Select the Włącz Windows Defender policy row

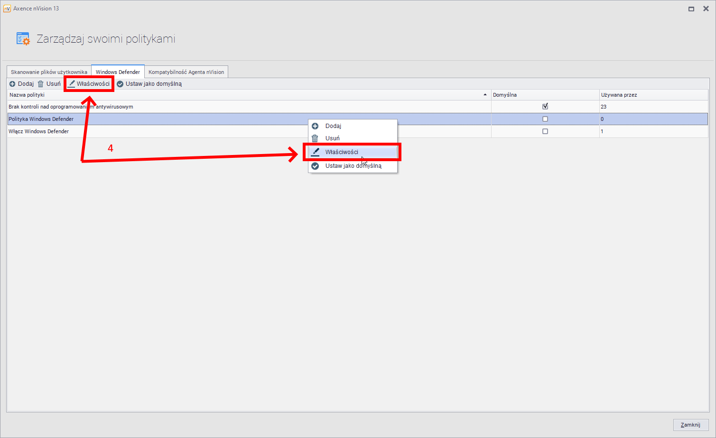pyautogui.click(x=39, y=131)
